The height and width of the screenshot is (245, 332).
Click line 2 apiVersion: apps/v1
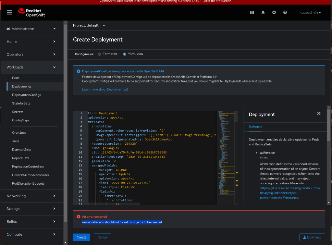(x=105, y=117)
